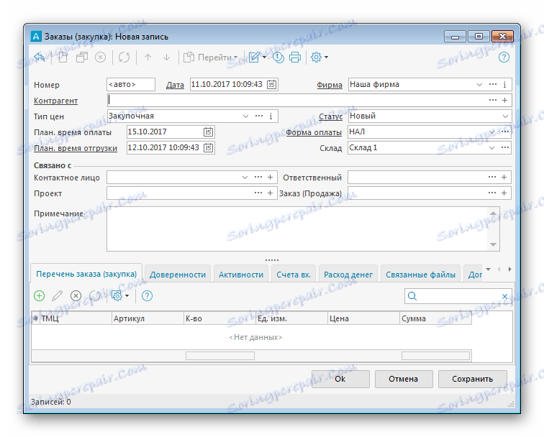The image size is (544, 437).
Task: Click ellipsis next to Форма оплаты
Action: [x=505, y=132]
